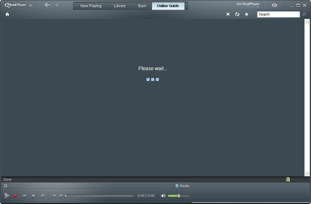Skip to next track
The height and width of the screenshot is (204, 311).
43,196
